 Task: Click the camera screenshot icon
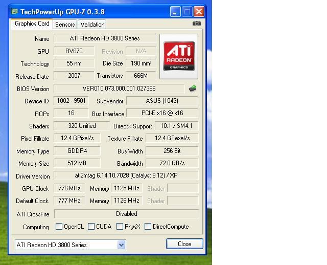(196, 24)
